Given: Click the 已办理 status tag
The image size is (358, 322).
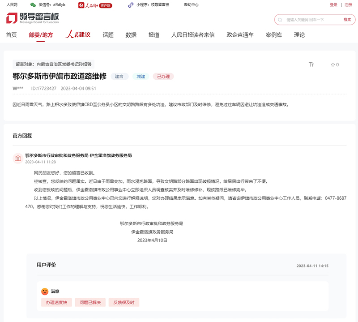Looking at the screenshot, I should (x=164, y=77).
